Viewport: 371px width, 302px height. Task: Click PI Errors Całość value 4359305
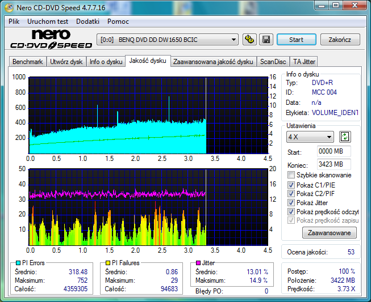(x=76, y=289)
